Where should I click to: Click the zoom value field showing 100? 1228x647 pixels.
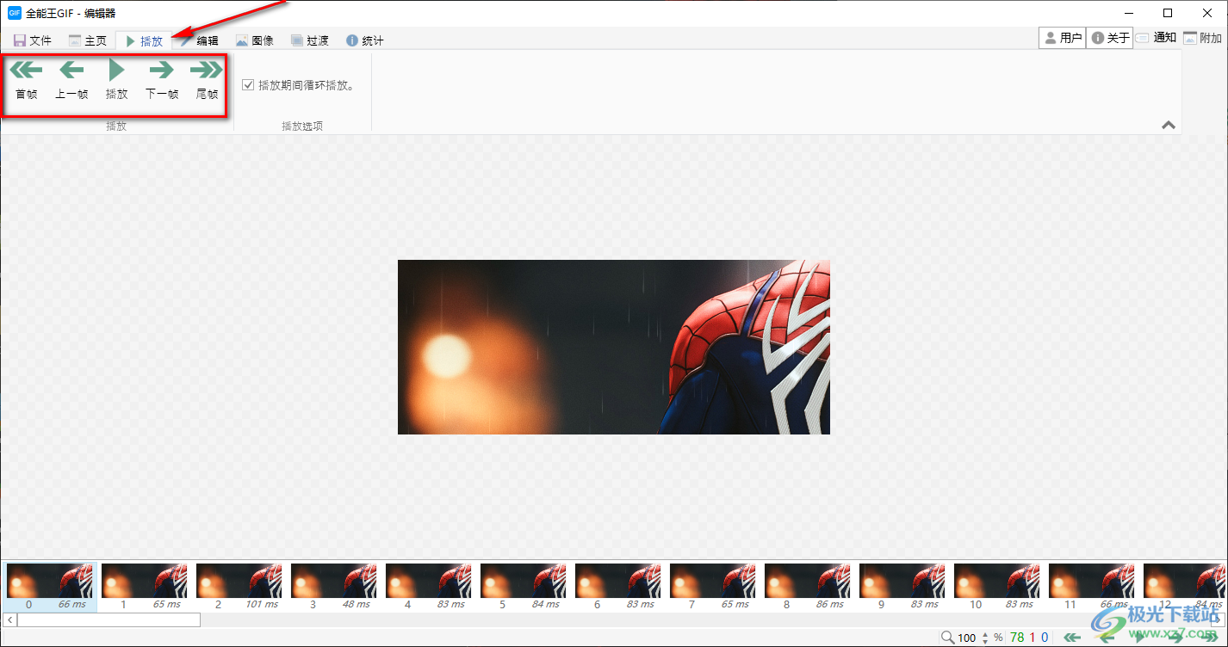967,638
